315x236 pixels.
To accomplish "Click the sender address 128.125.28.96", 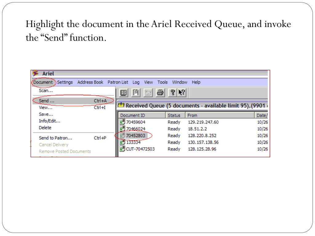I will (202, 149).
